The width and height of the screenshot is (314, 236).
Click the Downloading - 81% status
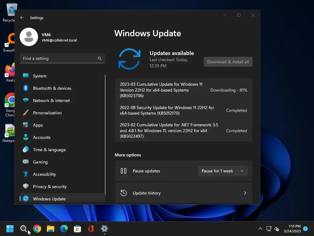(229, 90)
